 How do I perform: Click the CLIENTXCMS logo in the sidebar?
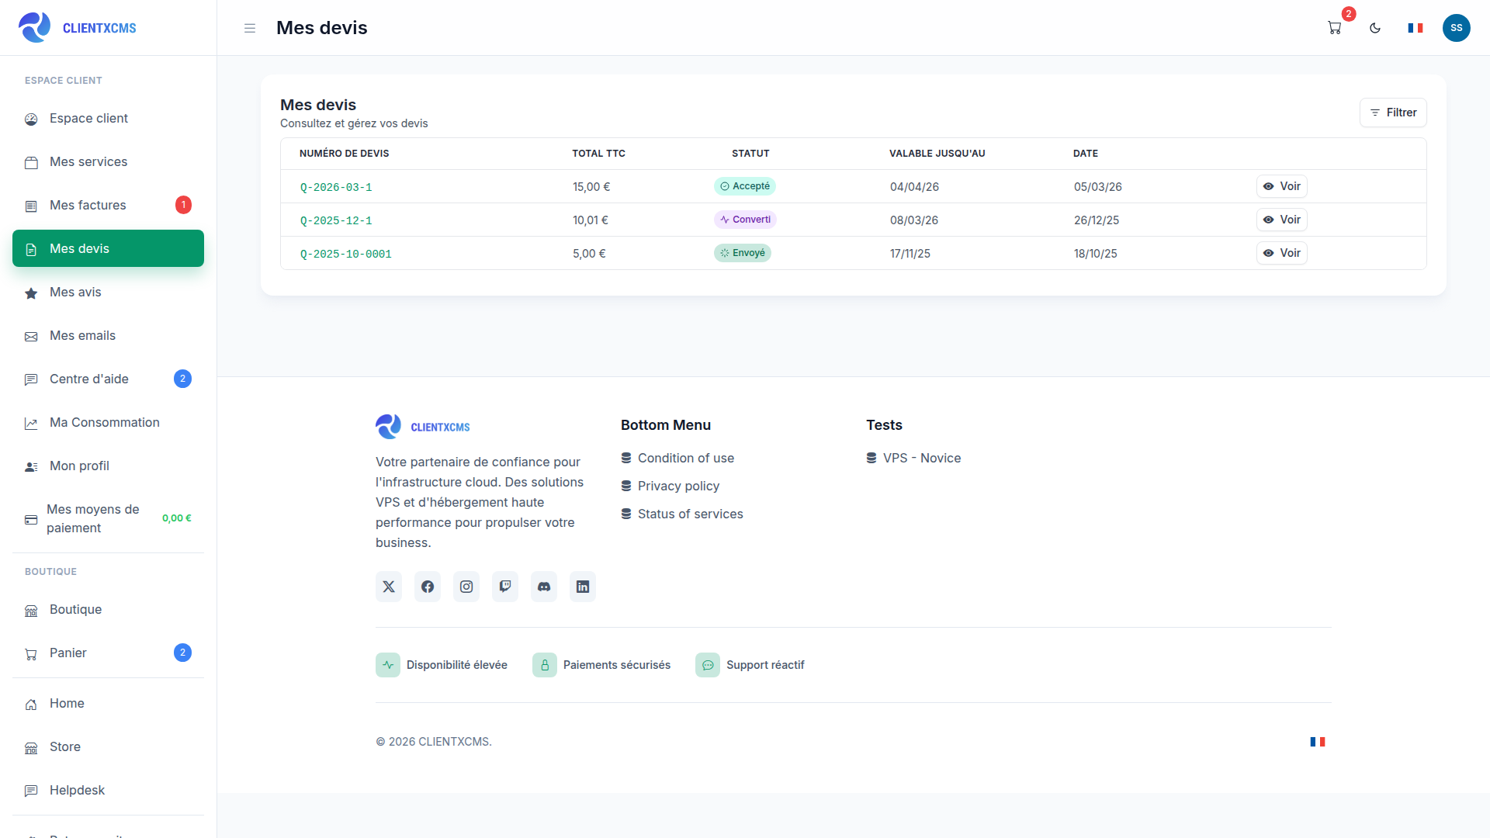point(77,28)
